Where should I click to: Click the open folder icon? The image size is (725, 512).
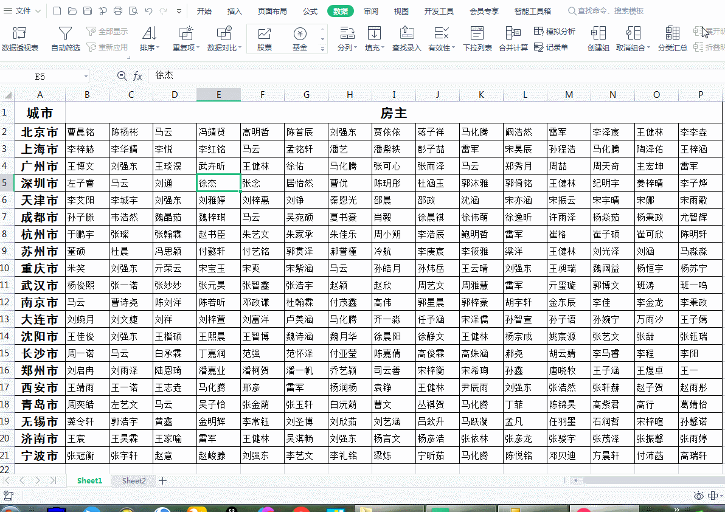[72, 11]
